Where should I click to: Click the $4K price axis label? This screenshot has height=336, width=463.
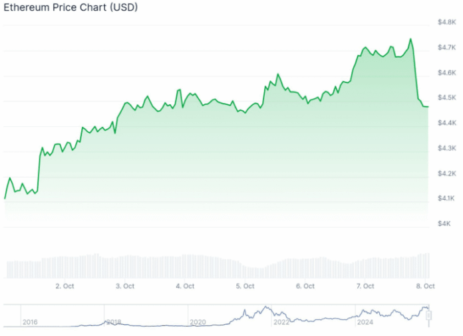(444, 224)
